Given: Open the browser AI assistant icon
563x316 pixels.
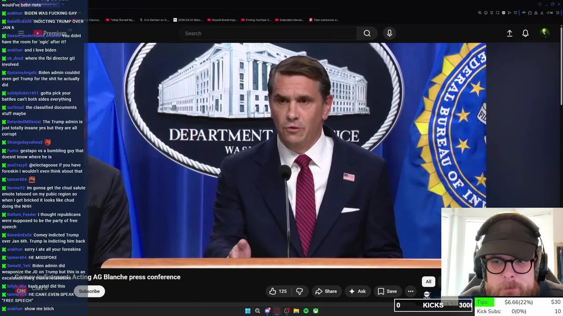Looking at the screenshot, I should coord(550,13).
